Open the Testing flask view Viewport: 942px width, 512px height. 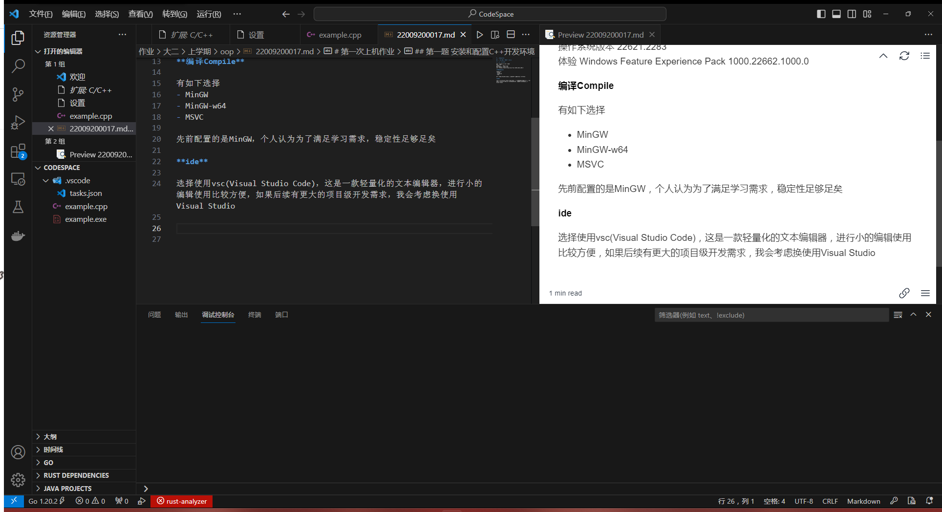18,207
